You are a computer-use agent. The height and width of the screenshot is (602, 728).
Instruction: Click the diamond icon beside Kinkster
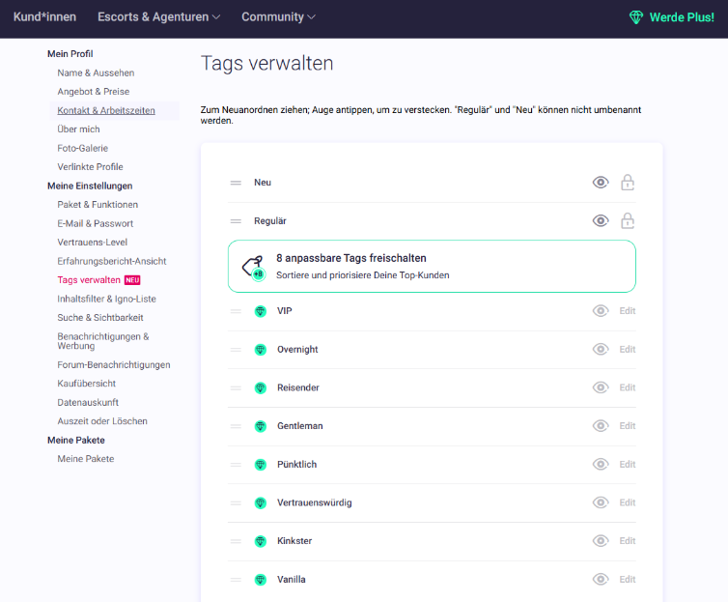(261, 541)
